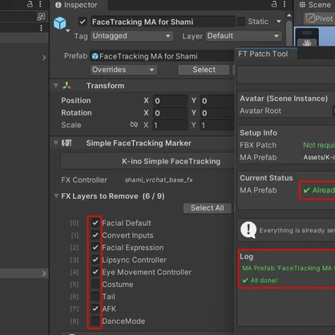Click the exclamation info bubble icon

click(x=248, y=229)
